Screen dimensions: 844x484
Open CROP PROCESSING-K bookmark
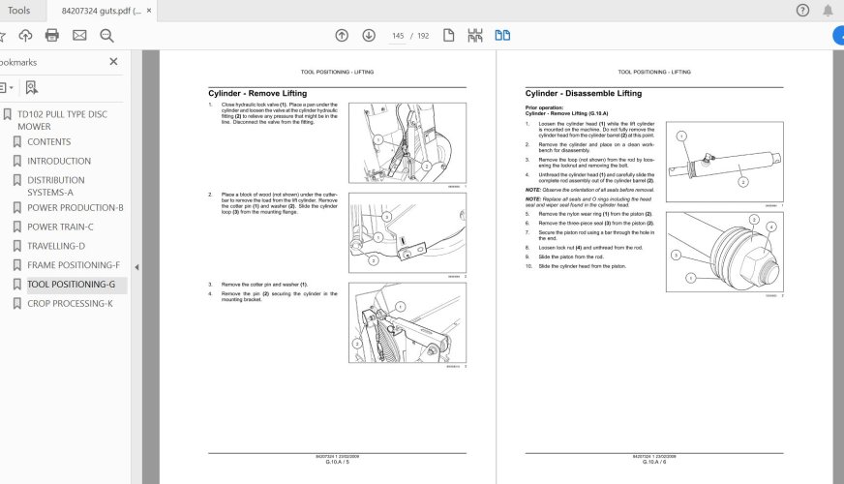[x=70, y=304]
